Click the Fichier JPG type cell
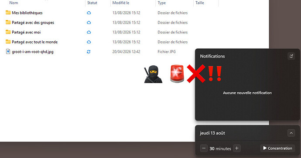301x158 pixels. [167, 52]
